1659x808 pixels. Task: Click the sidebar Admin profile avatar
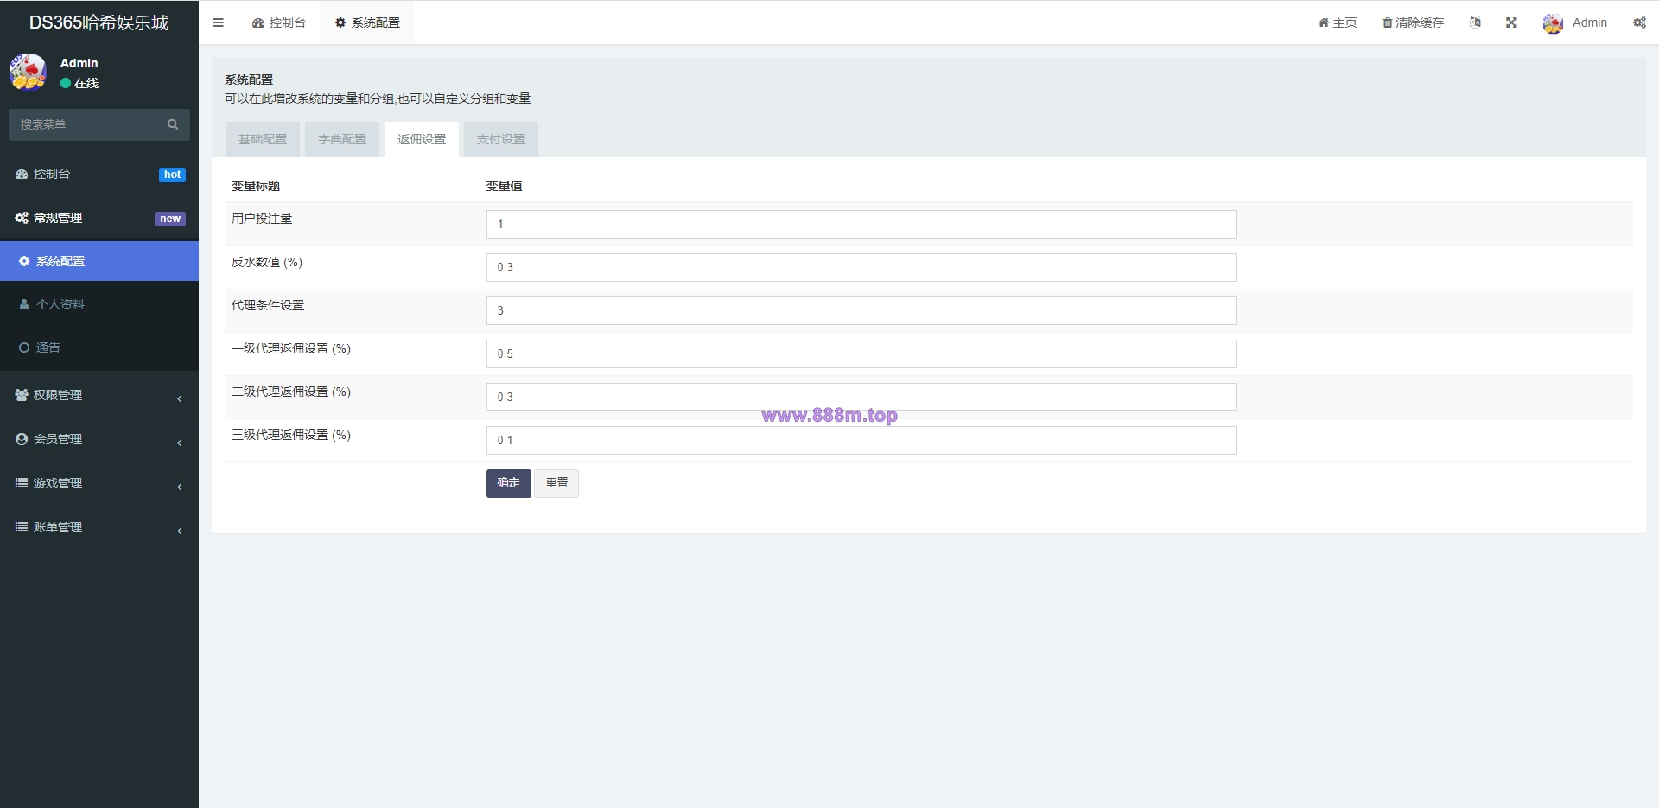(x=28, y=72)
